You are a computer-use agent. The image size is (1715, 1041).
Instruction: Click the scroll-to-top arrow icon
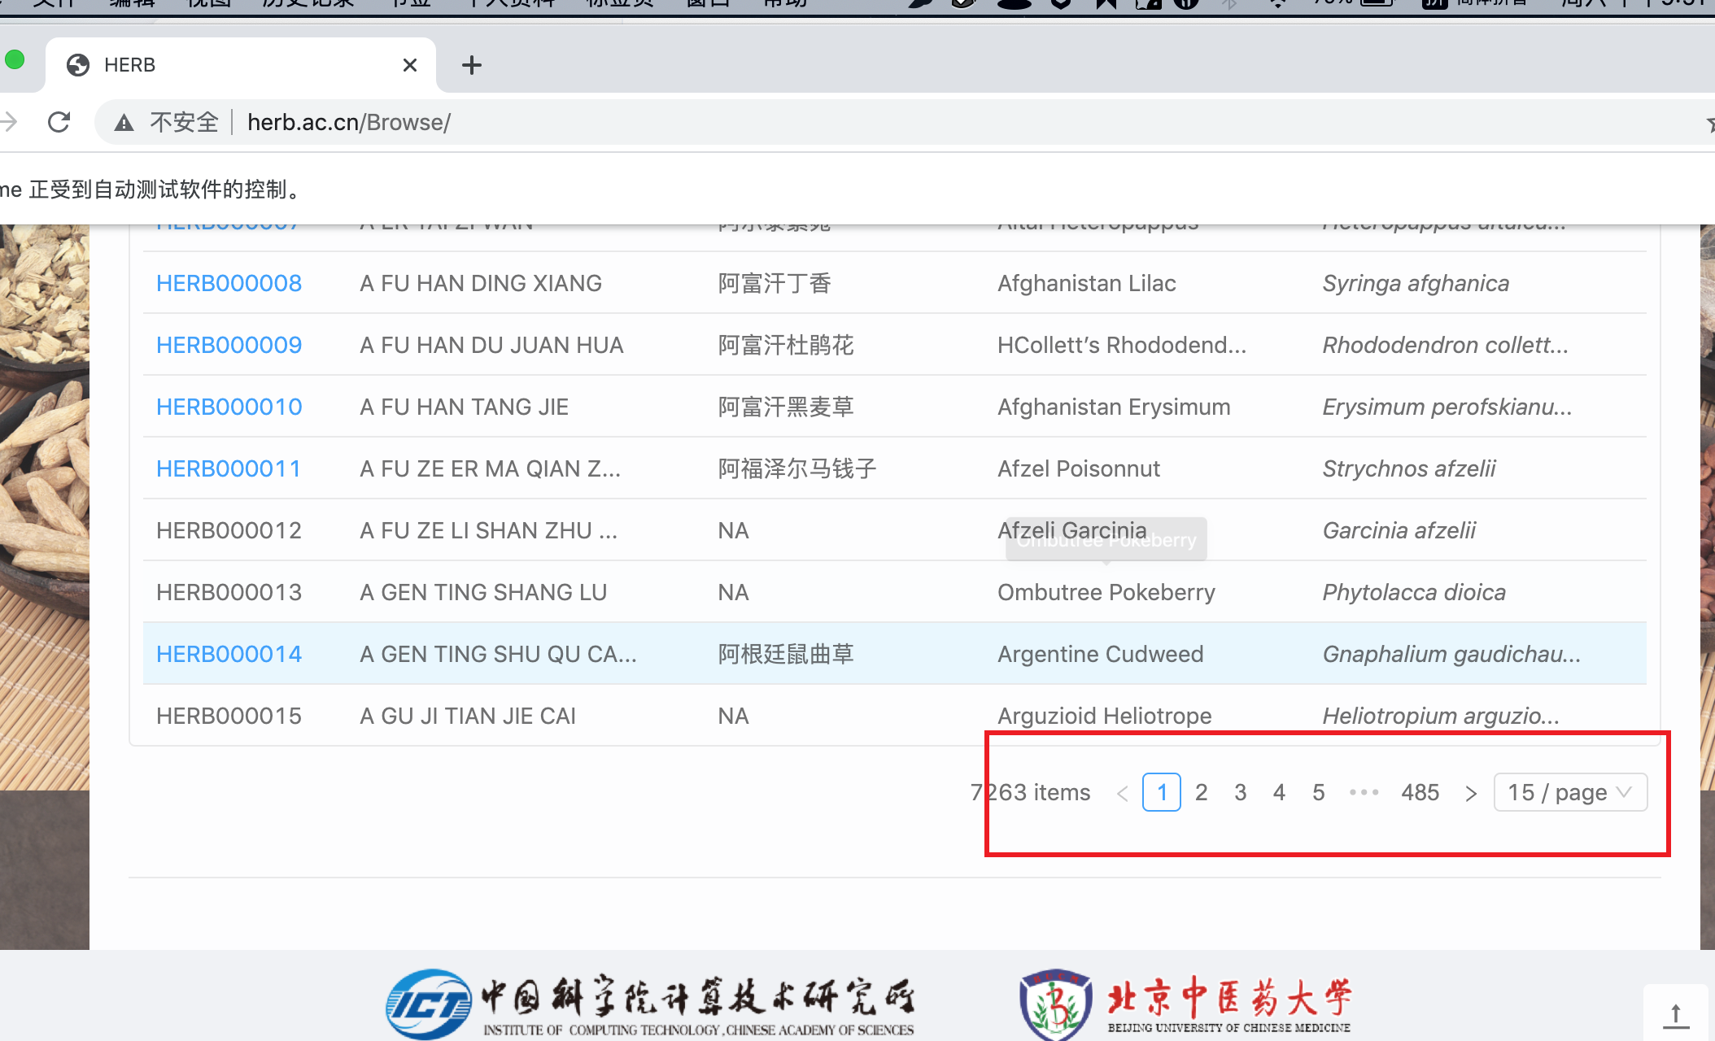click(1675, 1014)
